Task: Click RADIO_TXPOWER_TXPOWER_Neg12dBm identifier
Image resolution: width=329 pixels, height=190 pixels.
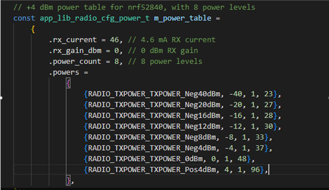Action: click(x=154, y=126)
